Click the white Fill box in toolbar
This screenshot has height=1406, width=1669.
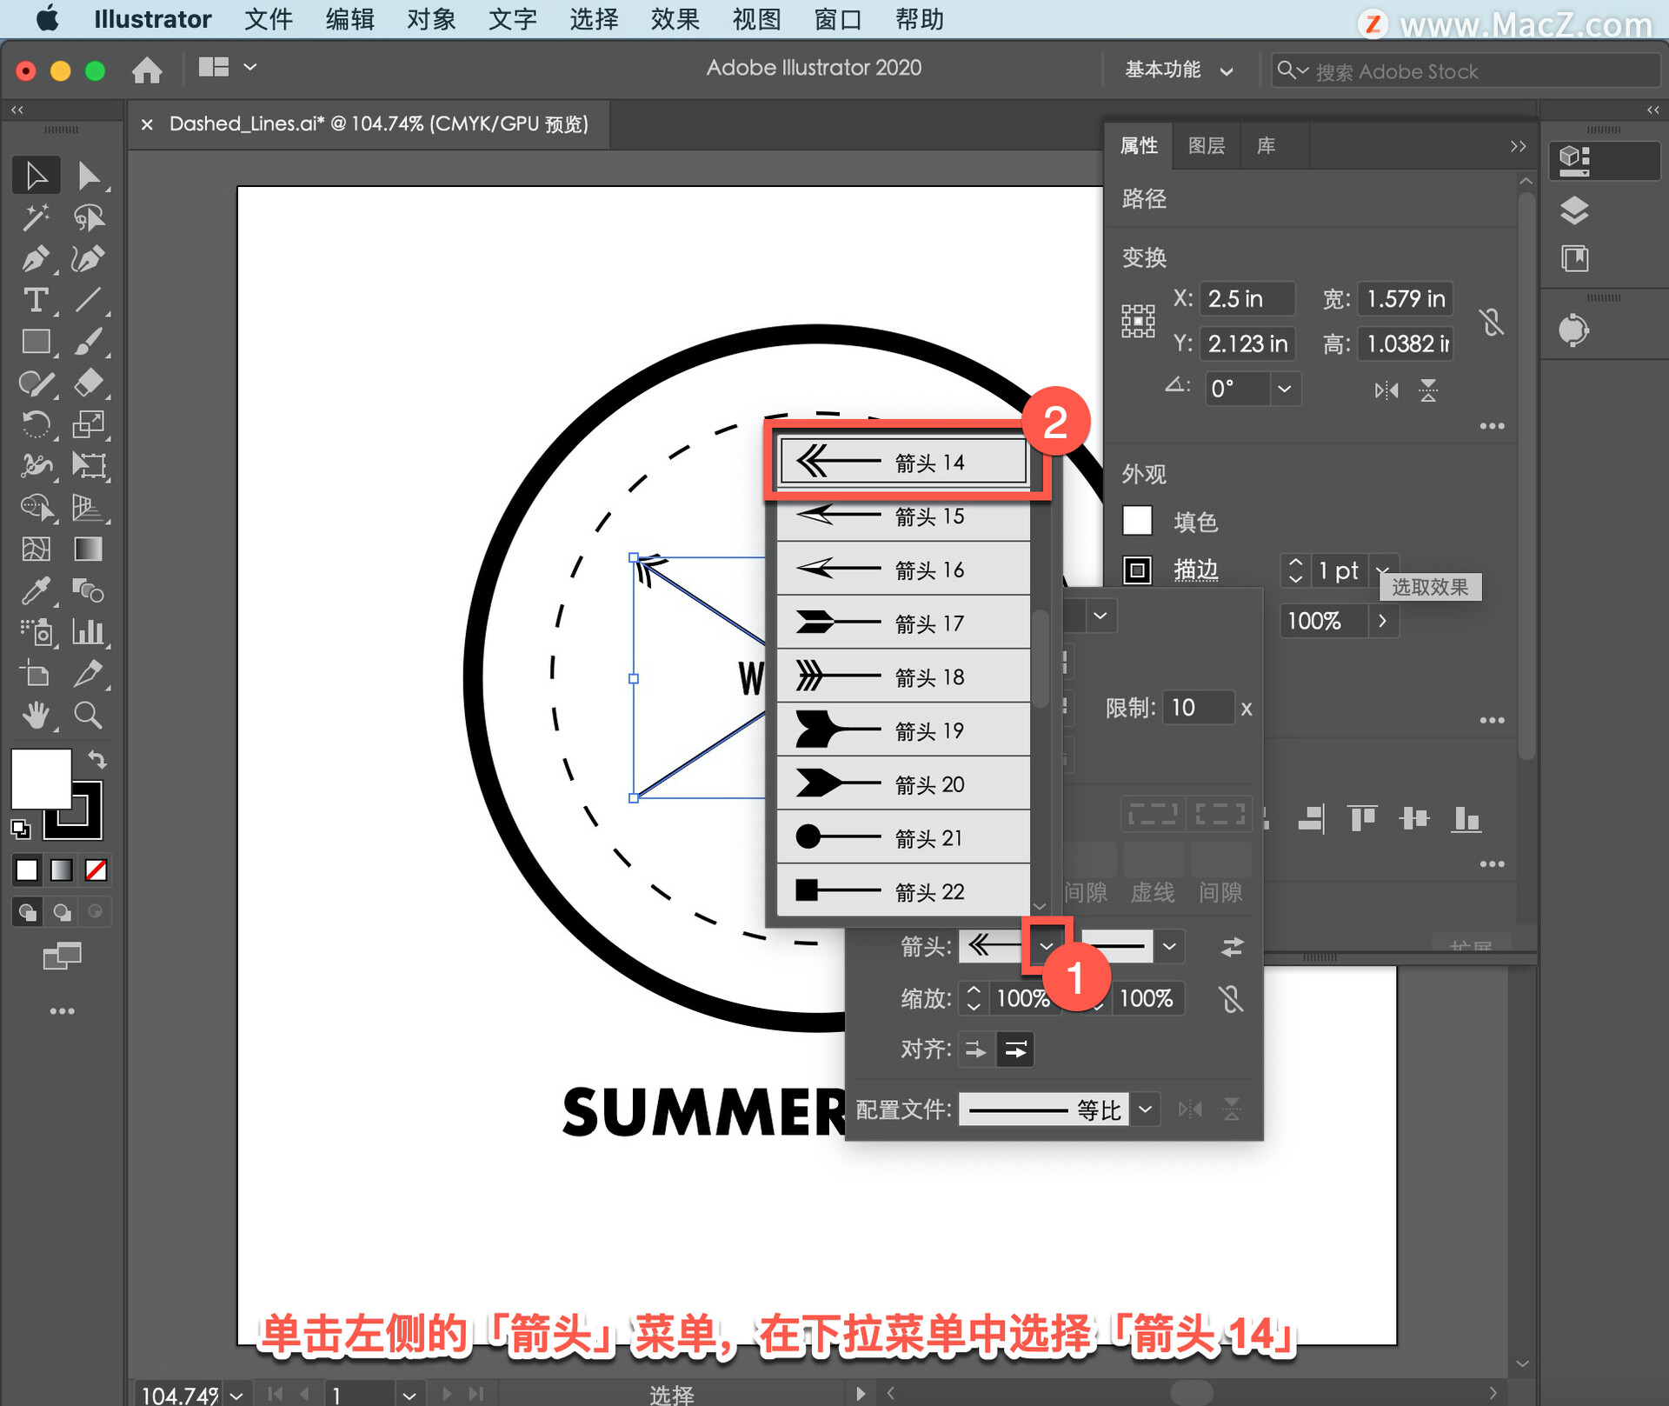(x=40, y=777)
